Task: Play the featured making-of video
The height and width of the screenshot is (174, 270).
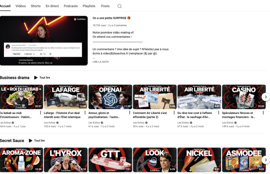Action: 44,41
